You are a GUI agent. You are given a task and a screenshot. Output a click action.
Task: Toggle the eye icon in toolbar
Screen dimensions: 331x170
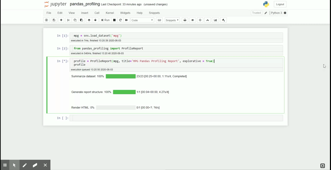(193, 20)
